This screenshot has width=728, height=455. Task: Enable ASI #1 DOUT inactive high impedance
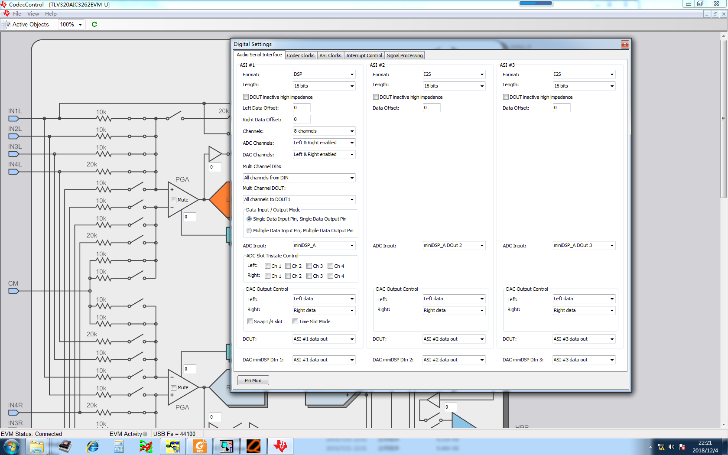point(246,97)
